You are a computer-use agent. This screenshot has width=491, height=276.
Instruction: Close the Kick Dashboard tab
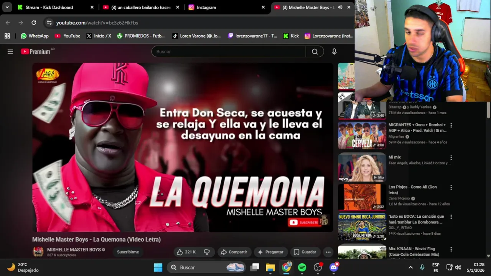point(92,7)
